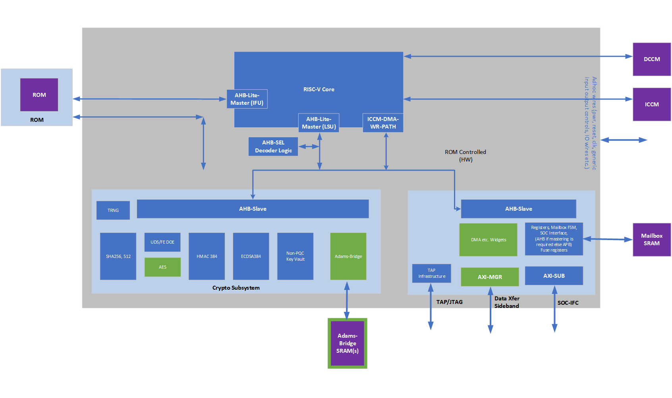Viewport: 672px width, 398px height.
Task: Select the DCCM memory block
Action: pyautogui.click(x=651, y=59)
